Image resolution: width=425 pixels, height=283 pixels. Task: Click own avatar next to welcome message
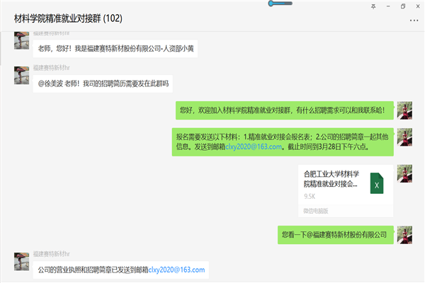point(404,110)
